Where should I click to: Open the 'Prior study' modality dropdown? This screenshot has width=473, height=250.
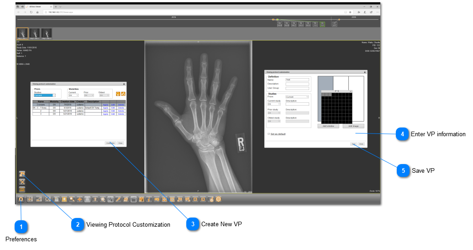click(274, 113)
